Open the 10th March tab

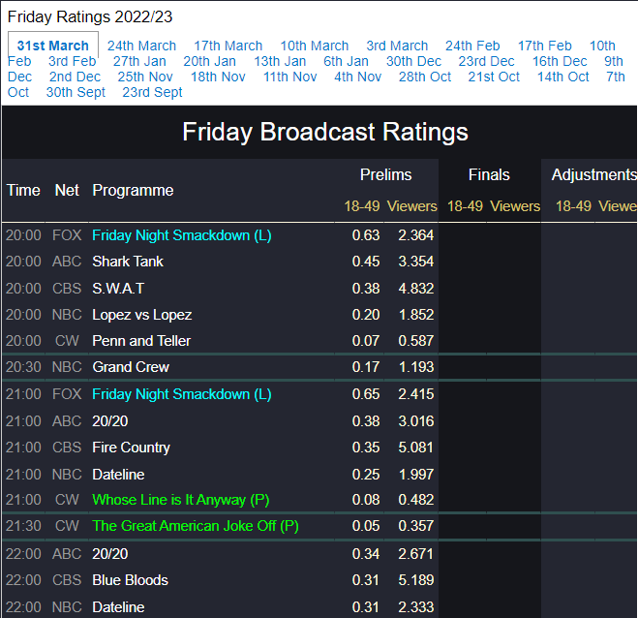[x=314, y=46]
